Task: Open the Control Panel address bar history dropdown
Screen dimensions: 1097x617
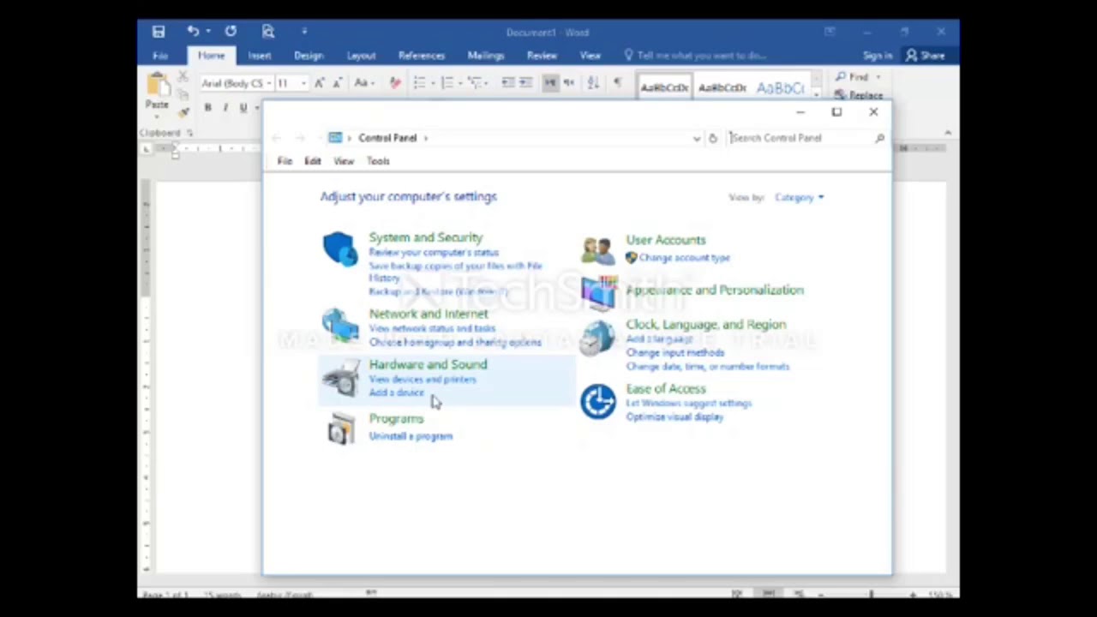Action: coord(696,138)
